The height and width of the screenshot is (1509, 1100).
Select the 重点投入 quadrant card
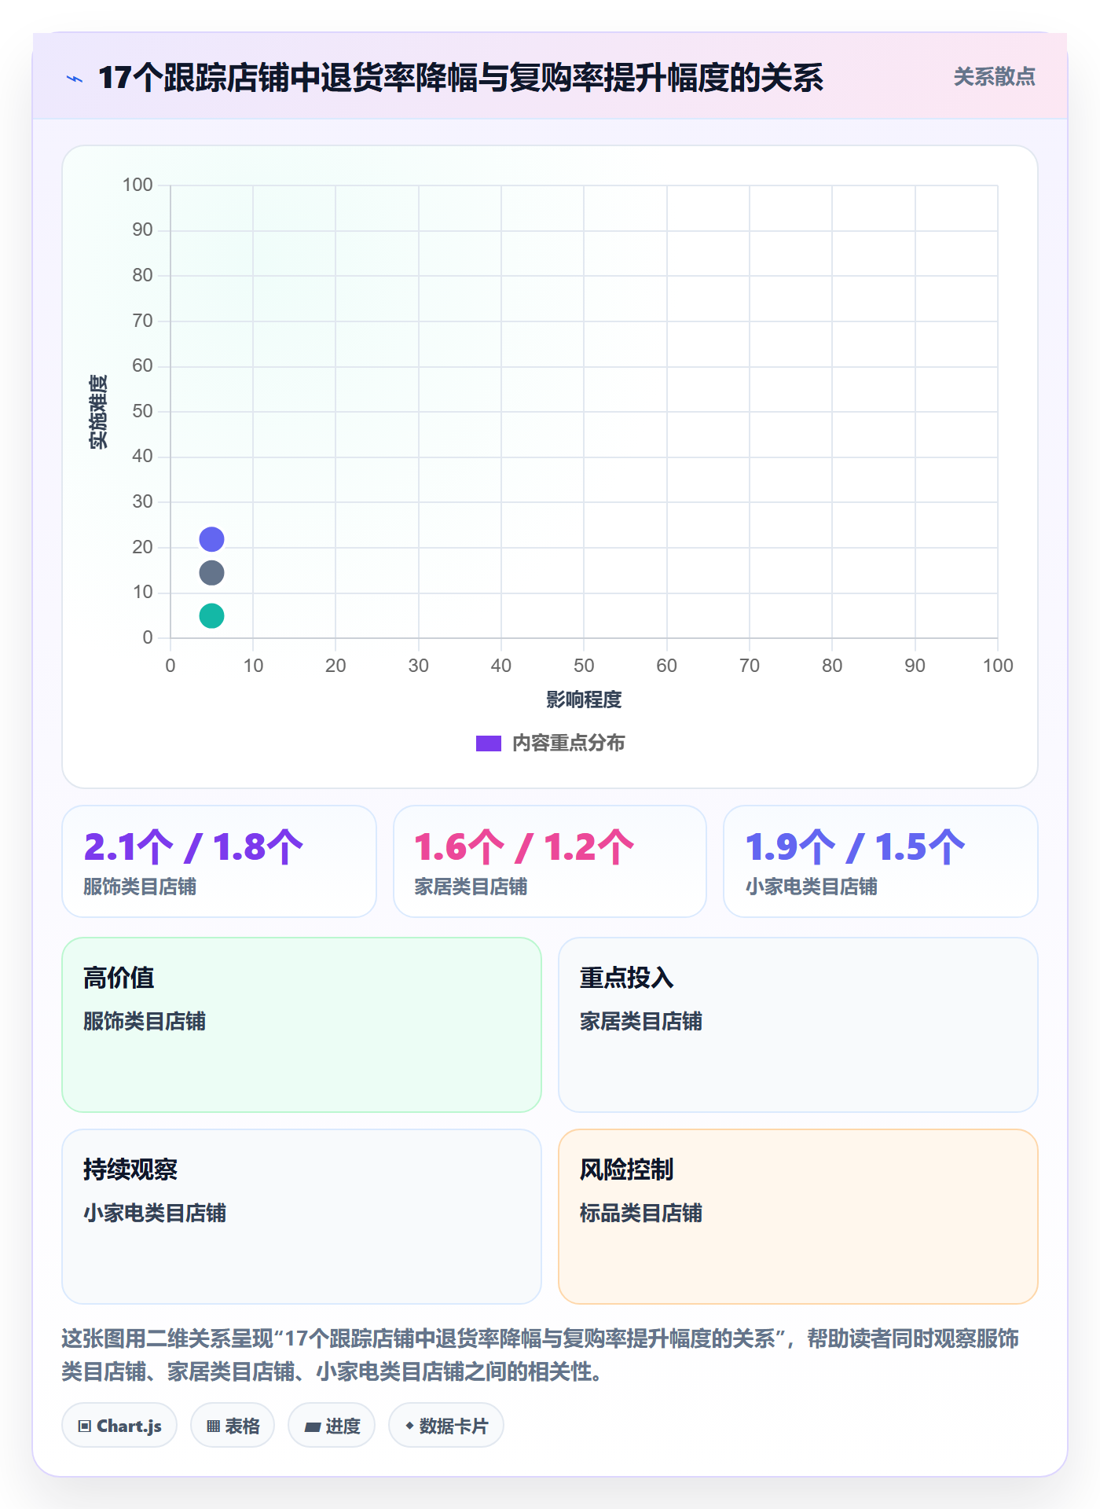pyautogui.click(x=798, y=1025)
